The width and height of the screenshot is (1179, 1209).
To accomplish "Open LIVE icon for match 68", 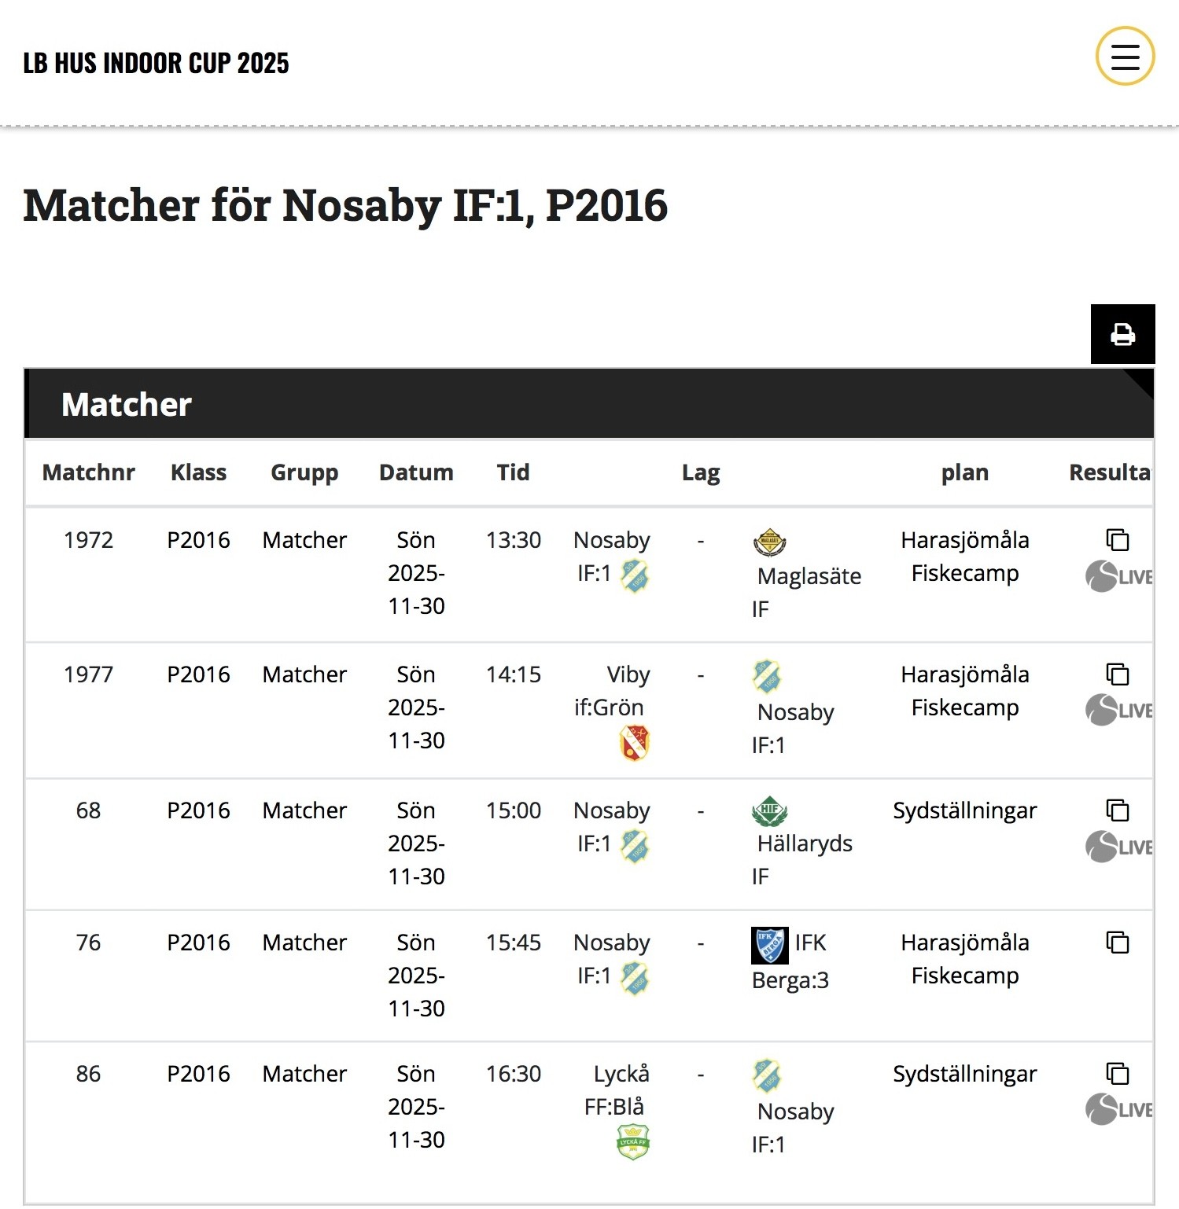I will (1119, 847).
